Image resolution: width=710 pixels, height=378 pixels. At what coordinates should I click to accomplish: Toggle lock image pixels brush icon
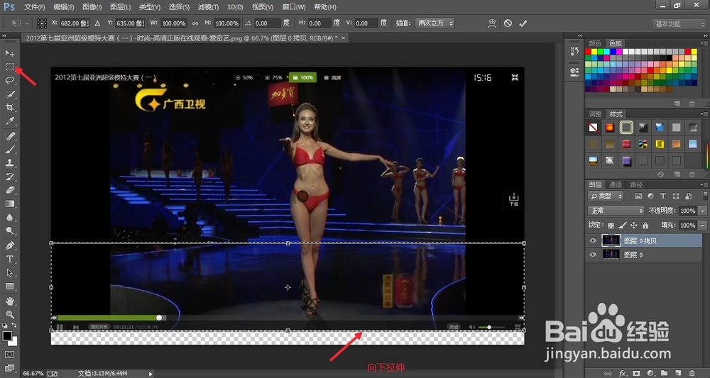pyautogui.click(x=622, y=226)
